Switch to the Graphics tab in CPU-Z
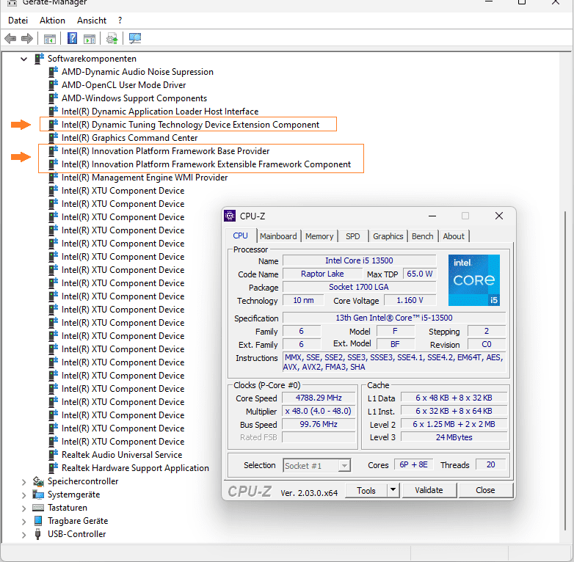The height and width of the screenshot is (562, 574). (388, 236)
